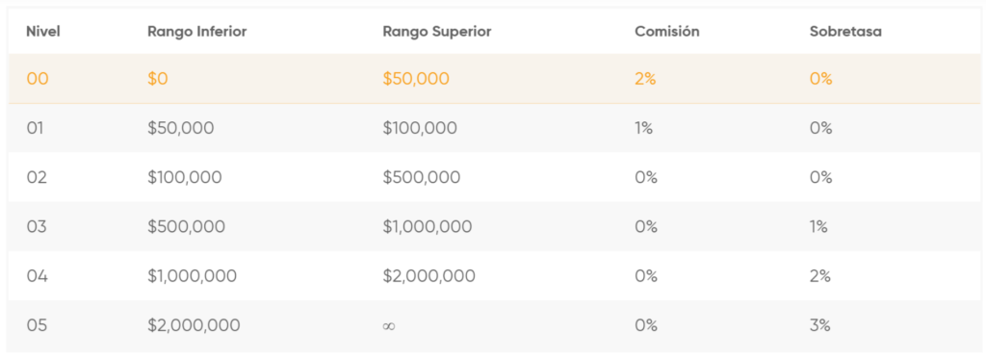Click the infinity symbol in level 05
986x359 pixels.
[x=389, y=325]
